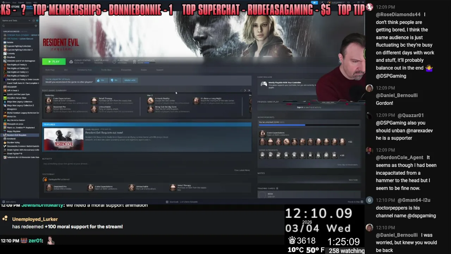This screenshot has height=254, width=451.
Task: Click the A Harsh Reality achievement icon
Action: click(150, 101)
